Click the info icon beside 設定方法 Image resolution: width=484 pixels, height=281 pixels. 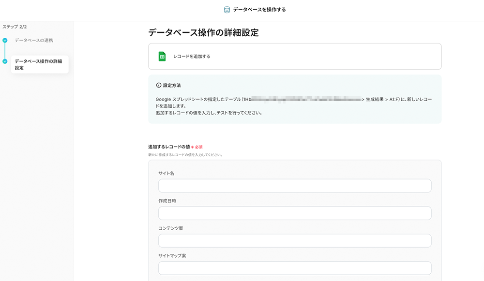coord(158,86)
